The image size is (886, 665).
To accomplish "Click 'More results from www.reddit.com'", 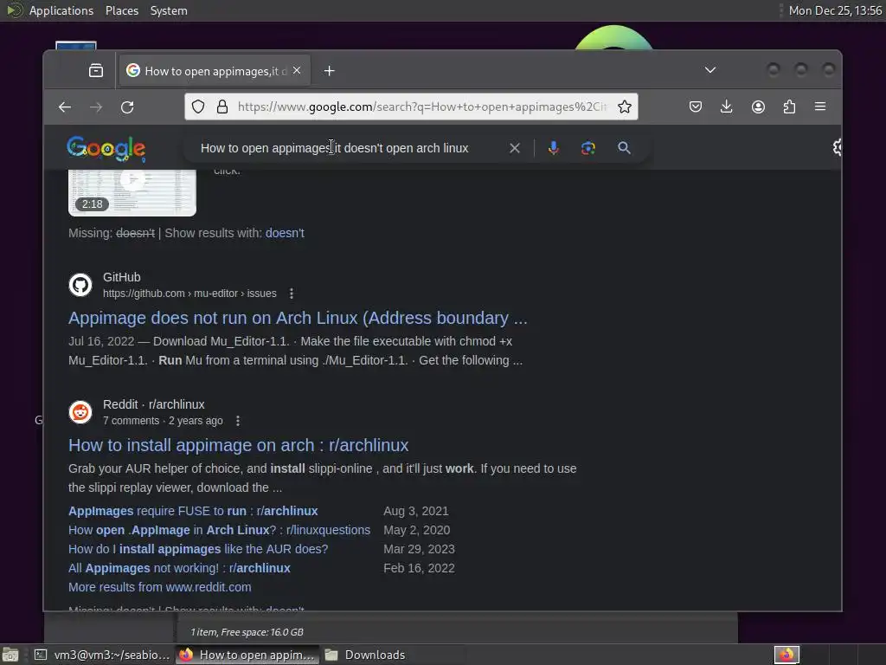I will (160, 587).
